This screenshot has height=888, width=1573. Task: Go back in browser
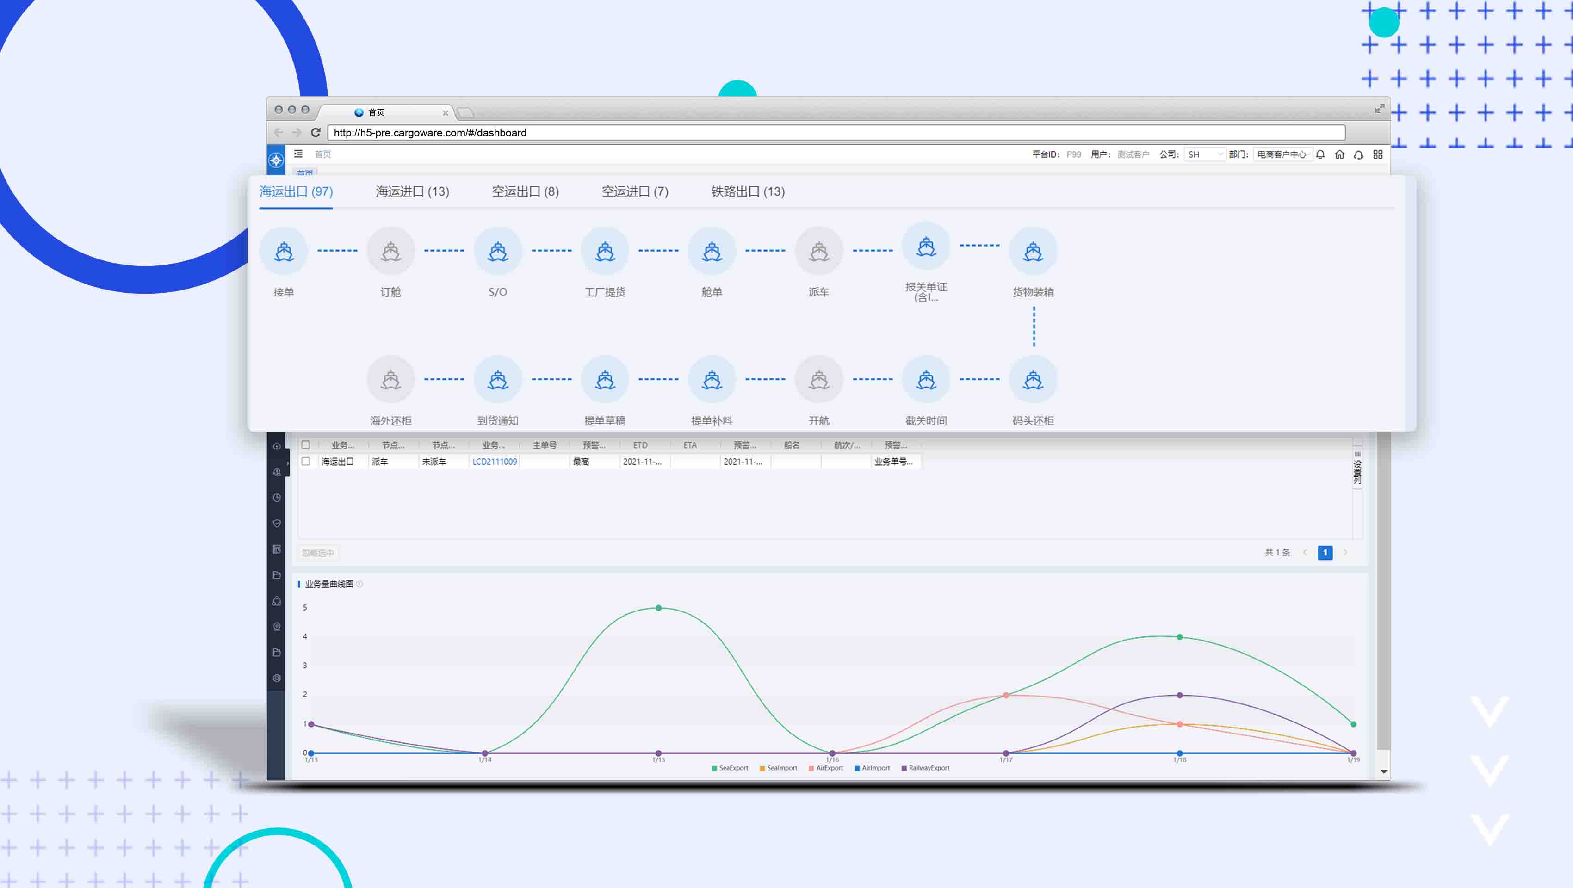(279, 132)
